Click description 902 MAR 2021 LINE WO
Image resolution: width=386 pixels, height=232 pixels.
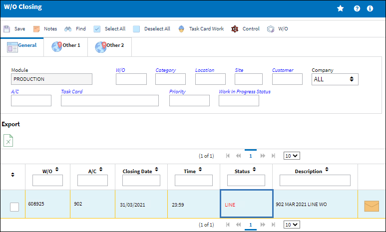301,205
